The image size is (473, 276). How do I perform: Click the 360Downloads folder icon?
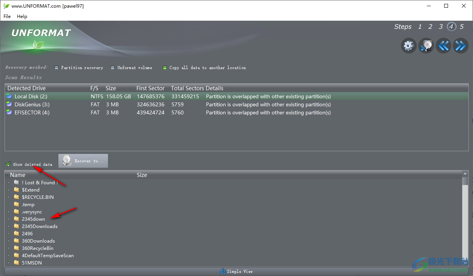(16, 241)
